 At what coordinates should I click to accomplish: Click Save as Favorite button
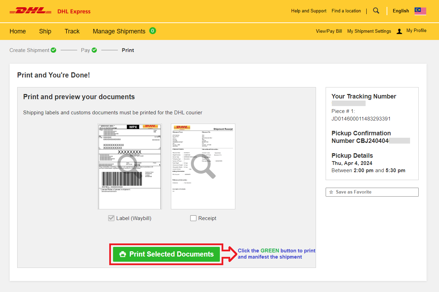(x=372, y=192)
